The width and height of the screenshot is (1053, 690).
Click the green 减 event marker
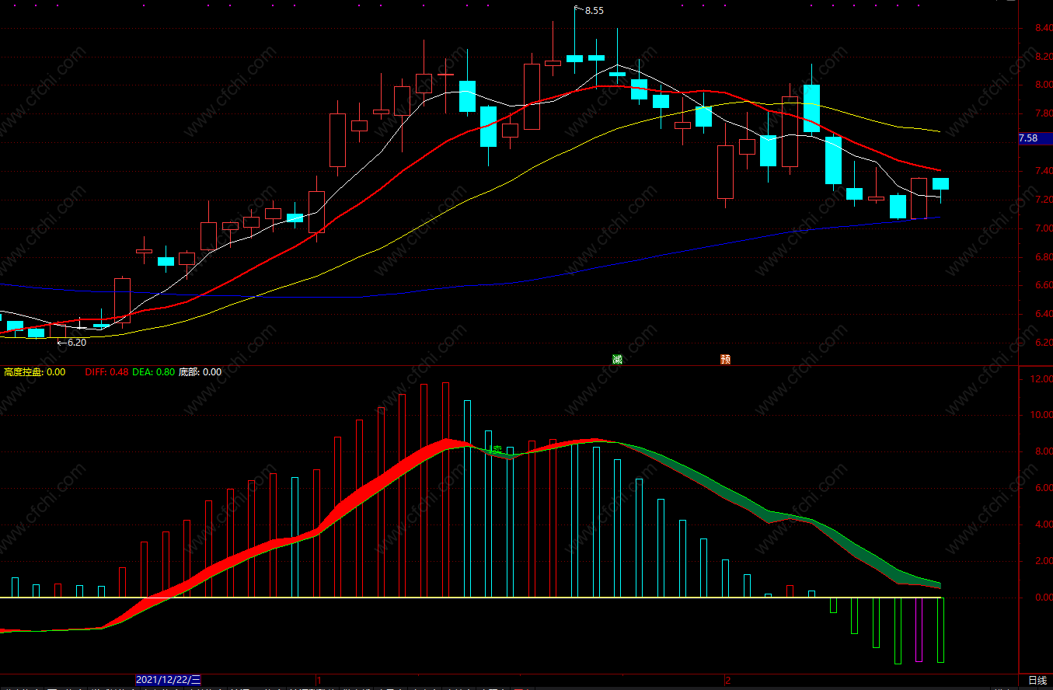tap(618, 359)
